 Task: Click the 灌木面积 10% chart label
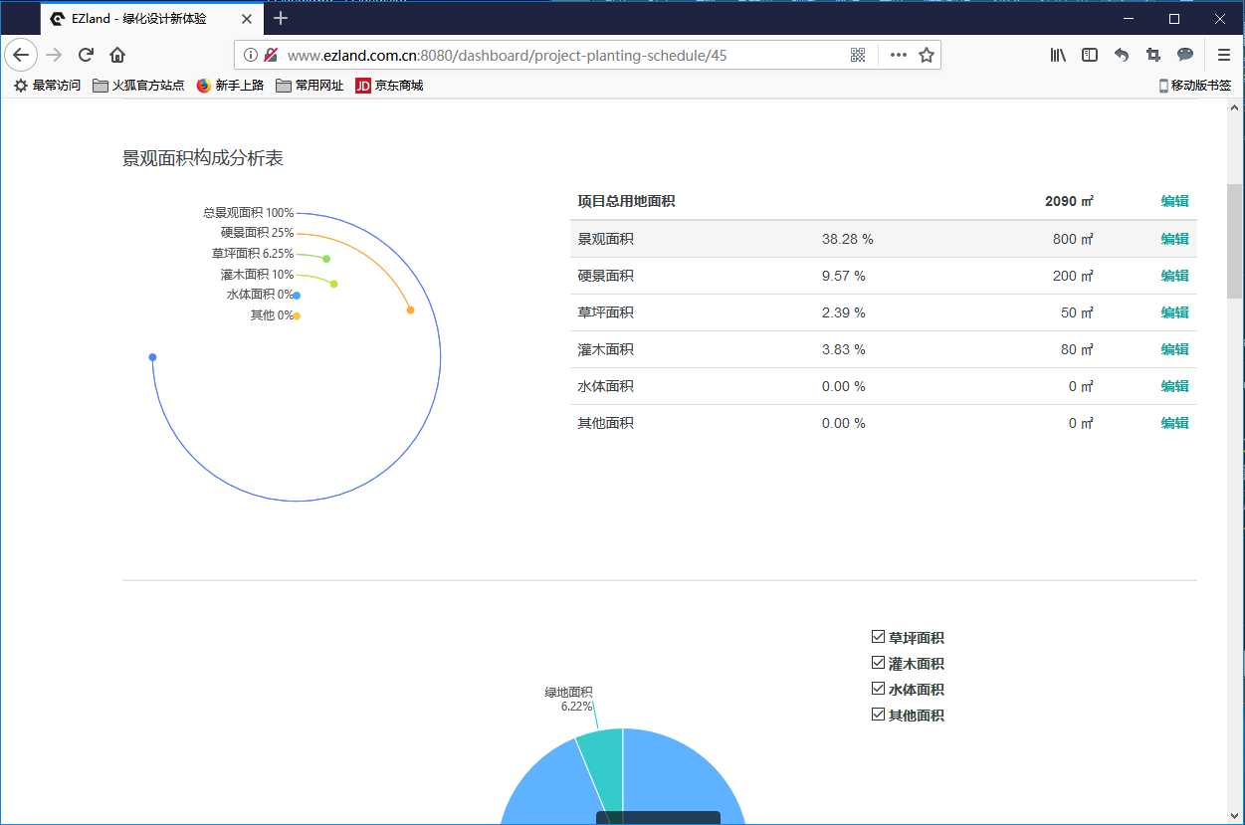tap(257, 275)
